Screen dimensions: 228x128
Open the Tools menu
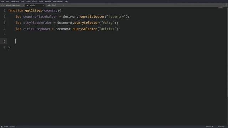coord(41,1)
